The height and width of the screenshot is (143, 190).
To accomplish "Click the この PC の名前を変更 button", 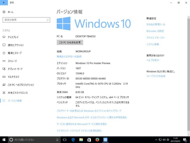I will pyautogui.click(x=70, y=42).
